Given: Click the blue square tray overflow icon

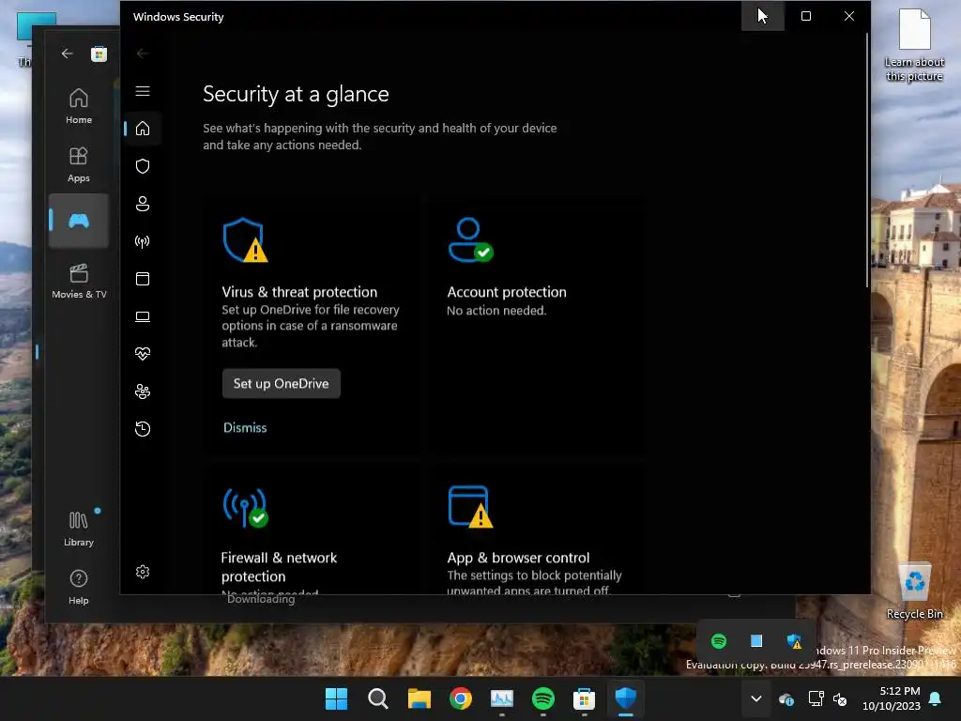Looking at the screenshot, I should (x=756, y=641).
